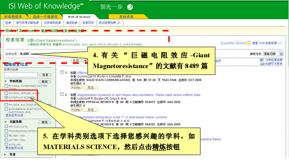289x162 pixels.
Task: Check PHYSICS, MULTIDISCIPLINARY checkbox
Action: (x=6, y=105)
